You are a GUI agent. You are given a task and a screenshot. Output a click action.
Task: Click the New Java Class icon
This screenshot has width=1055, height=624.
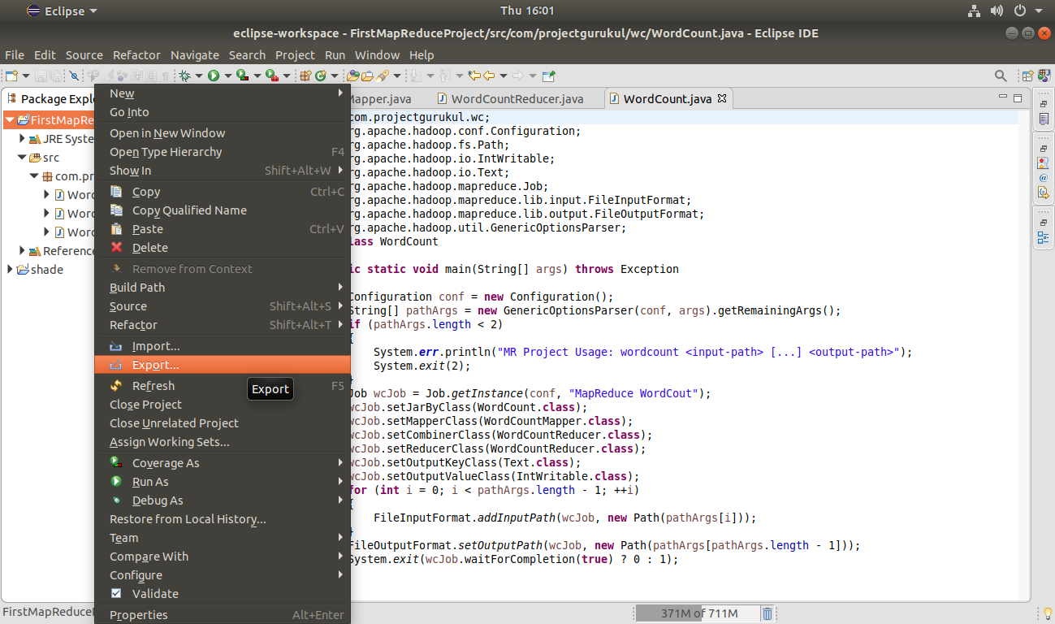(x=320, y=76)
